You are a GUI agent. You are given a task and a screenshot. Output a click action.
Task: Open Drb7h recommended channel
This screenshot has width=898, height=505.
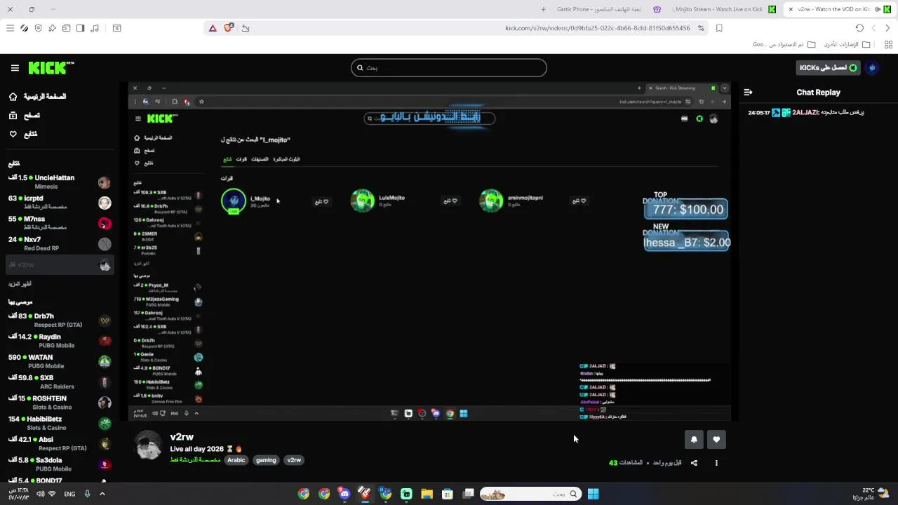[60, 321]
